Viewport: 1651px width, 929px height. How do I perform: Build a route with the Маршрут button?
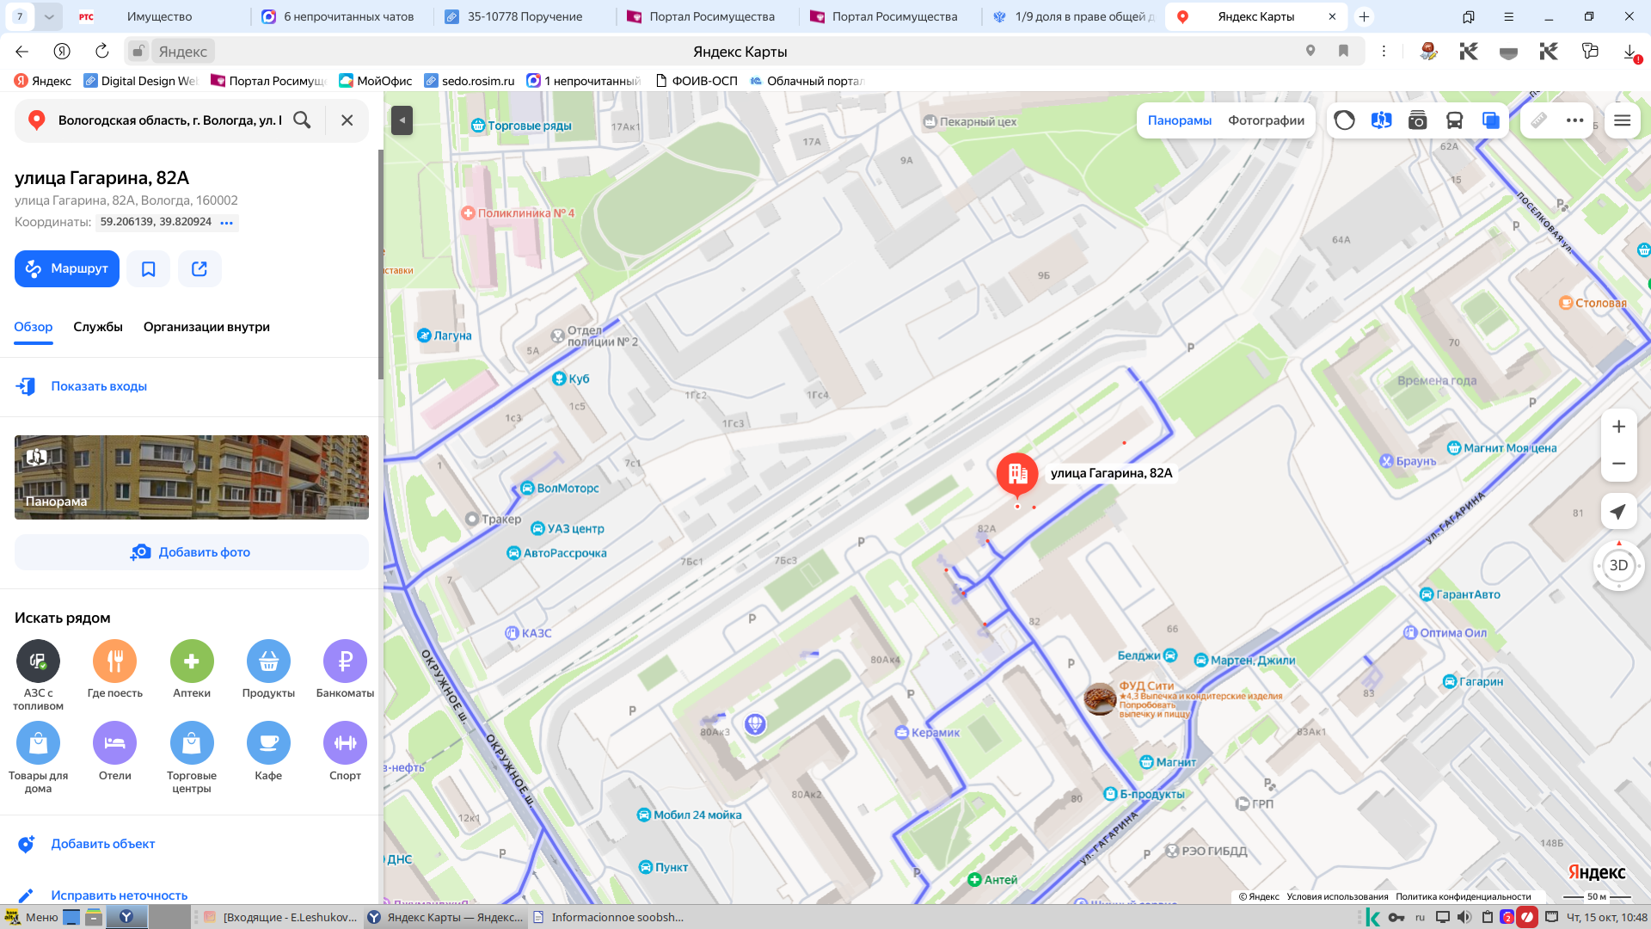[x=67, y=269]
